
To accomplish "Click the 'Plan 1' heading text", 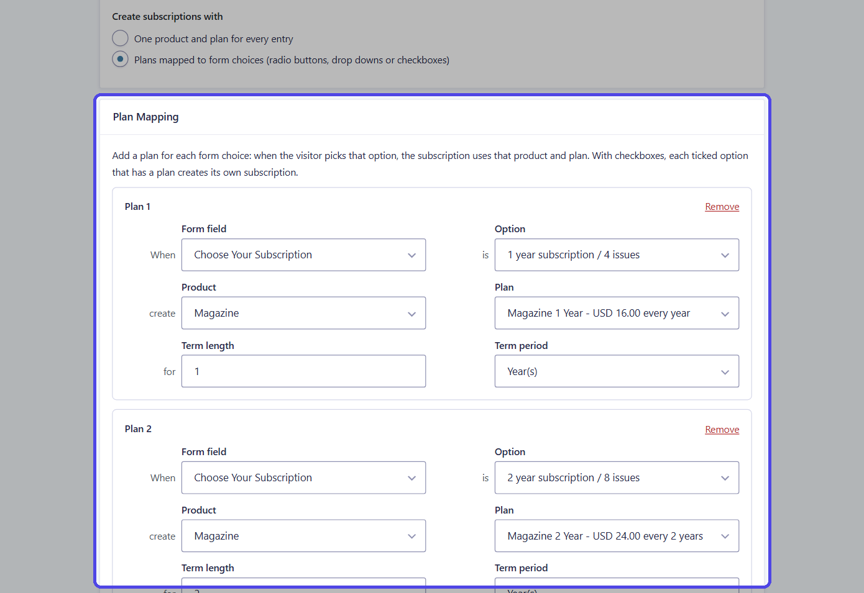I will click(137, 207).
